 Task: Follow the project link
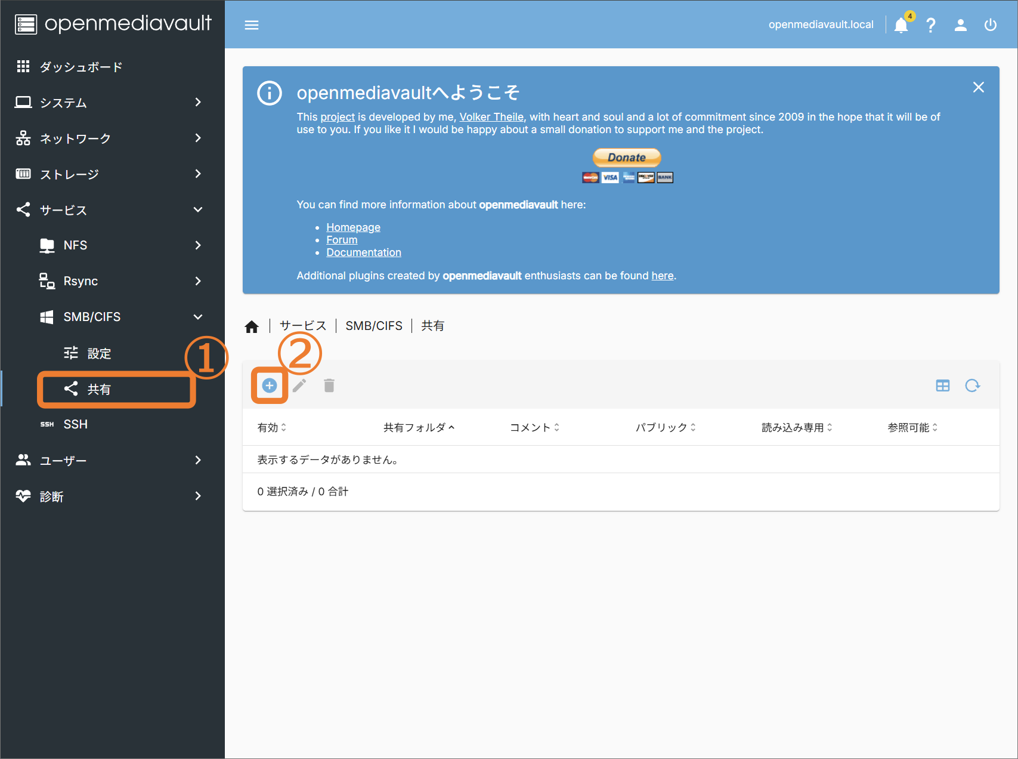click(338, 117)
